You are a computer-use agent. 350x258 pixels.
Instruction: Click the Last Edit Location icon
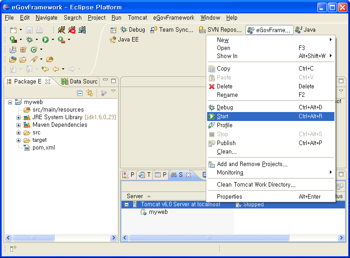[45, 69]
